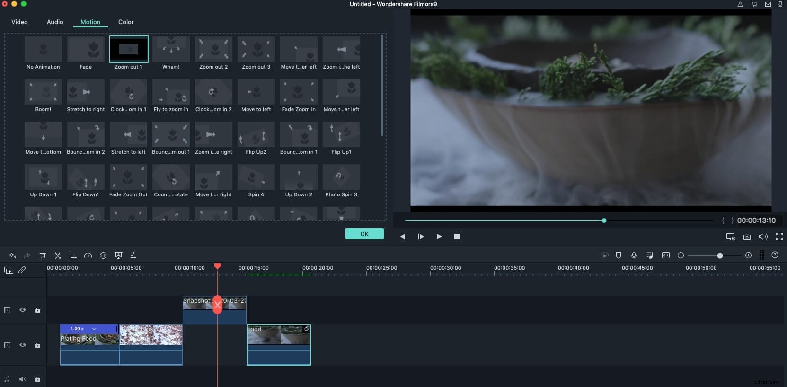
Task: Adjust the timeline zoom slider handle
Action: tap(720, 255)
